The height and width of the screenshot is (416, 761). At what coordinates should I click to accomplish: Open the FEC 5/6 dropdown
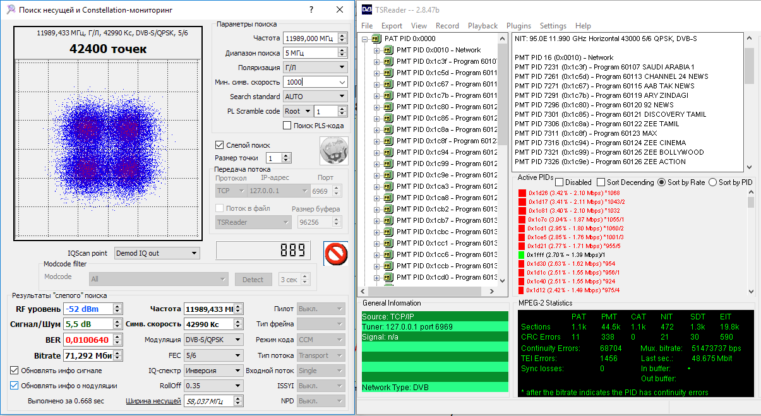213,355
